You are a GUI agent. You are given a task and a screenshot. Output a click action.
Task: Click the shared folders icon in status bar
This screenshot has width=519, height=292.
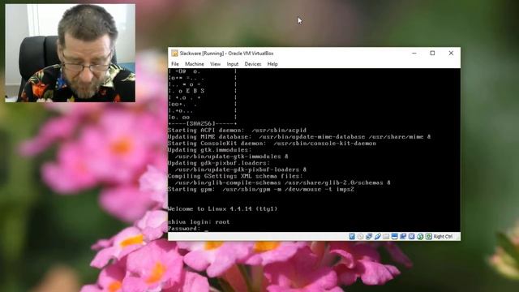(386, 236)
